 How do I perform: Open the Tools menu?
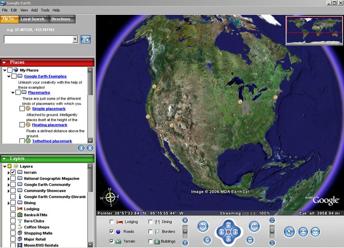[x=45, y=10]
